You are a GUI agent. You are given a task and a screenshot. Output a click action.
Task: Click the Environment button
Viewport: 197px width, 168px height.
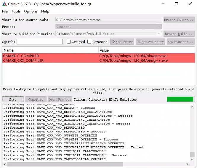pyautogui.click(x=181, y=41)
